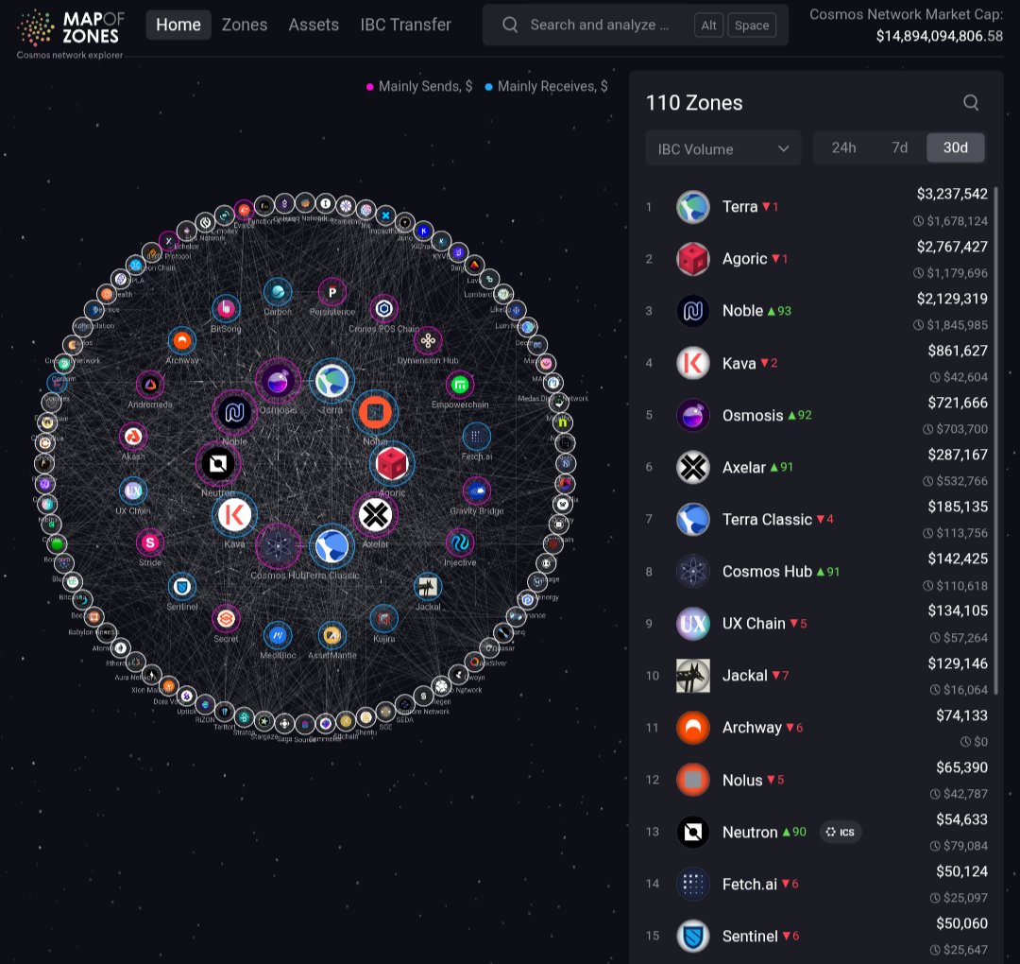Click the Neutron icon in zones list
The width and height of the screenshot is (1020, 964).
pos(693,832)
